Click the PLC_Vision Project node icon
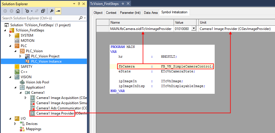This screenshot has width=275, height=133. click(x=27, y=56)
